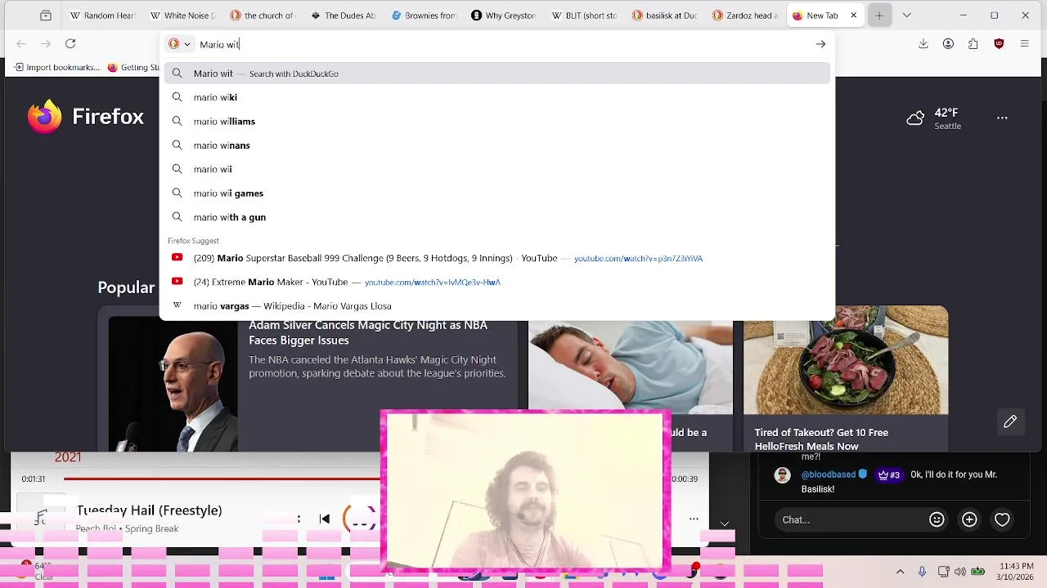Image resolution: width=1047 pixels, height=588 pixels.
Task: Click the Adam Silver article thumbnail
Action: click(x=173, y=384)
